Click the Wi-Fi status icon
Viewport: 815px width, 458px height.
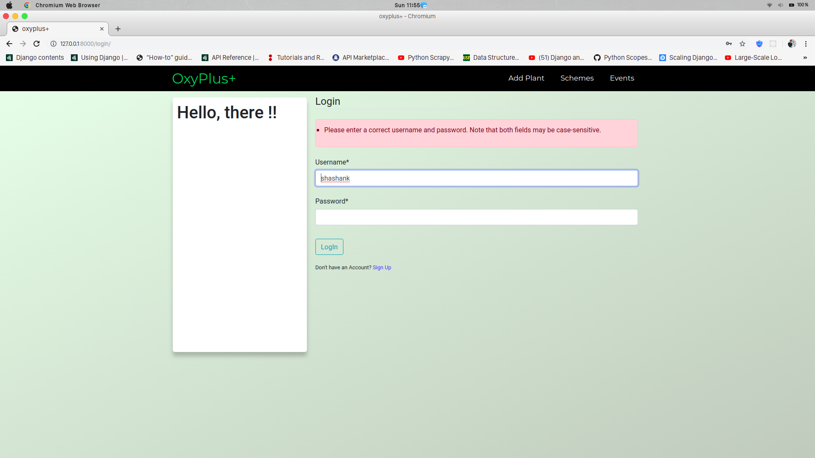coord(769,5)
